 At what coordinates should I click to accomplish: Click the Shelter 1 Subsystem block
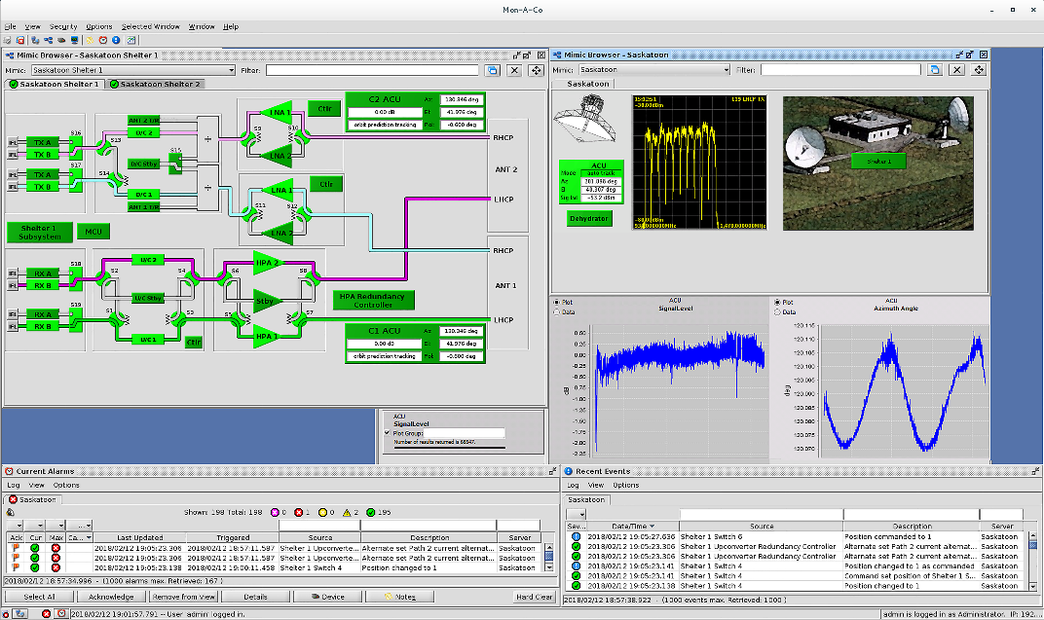pos(39,233)
